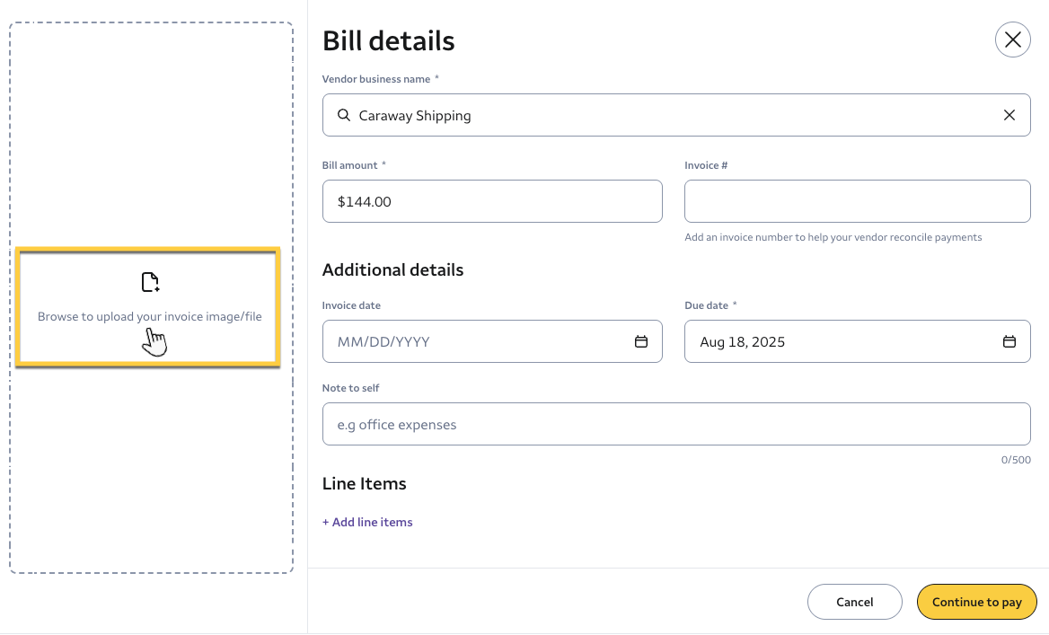Focus the Invoice # input field
Screen dimensions: 1049x635
pos(857,201)
